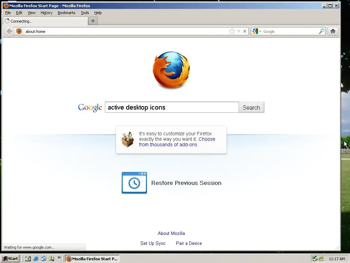Click the Firefox icon in title bar
Image resolution: width=350 pixels, height=263 pixels.
6,5
